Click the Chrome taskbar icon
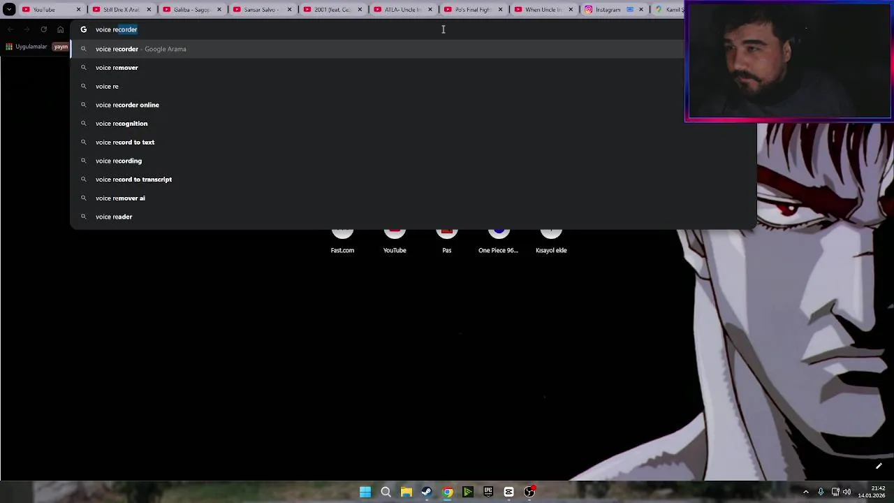The image size is (894, 503). tap(447, 492)
